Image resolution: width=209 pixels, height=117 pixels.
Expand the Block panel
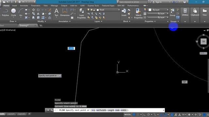127,21
